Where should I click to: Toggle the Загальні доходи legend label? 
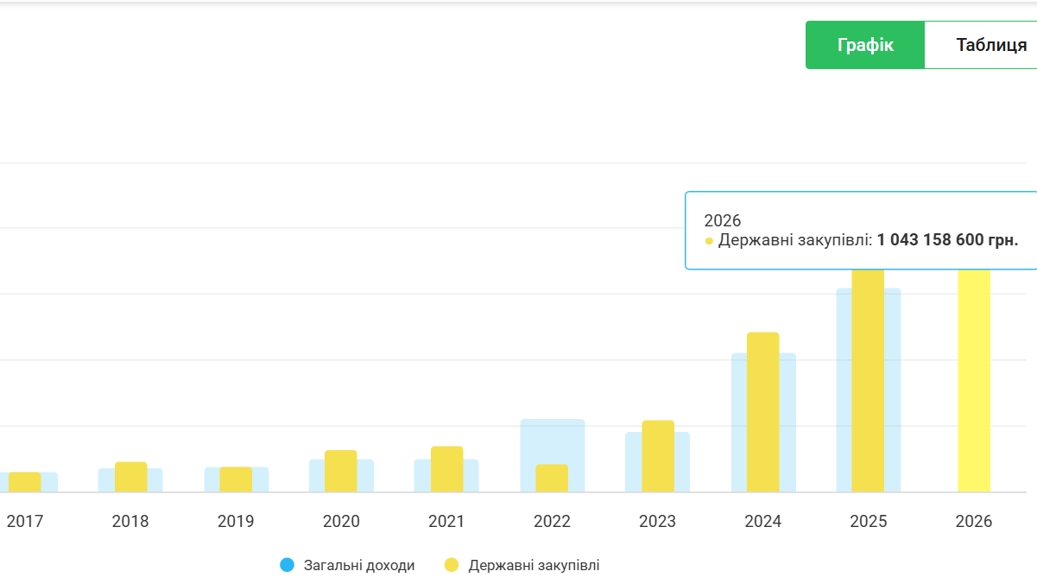[359, 566]
